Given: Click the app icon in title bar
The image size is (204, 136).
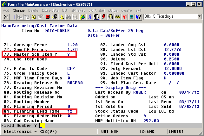Looking at the screenshot, I should pos(4,4).
